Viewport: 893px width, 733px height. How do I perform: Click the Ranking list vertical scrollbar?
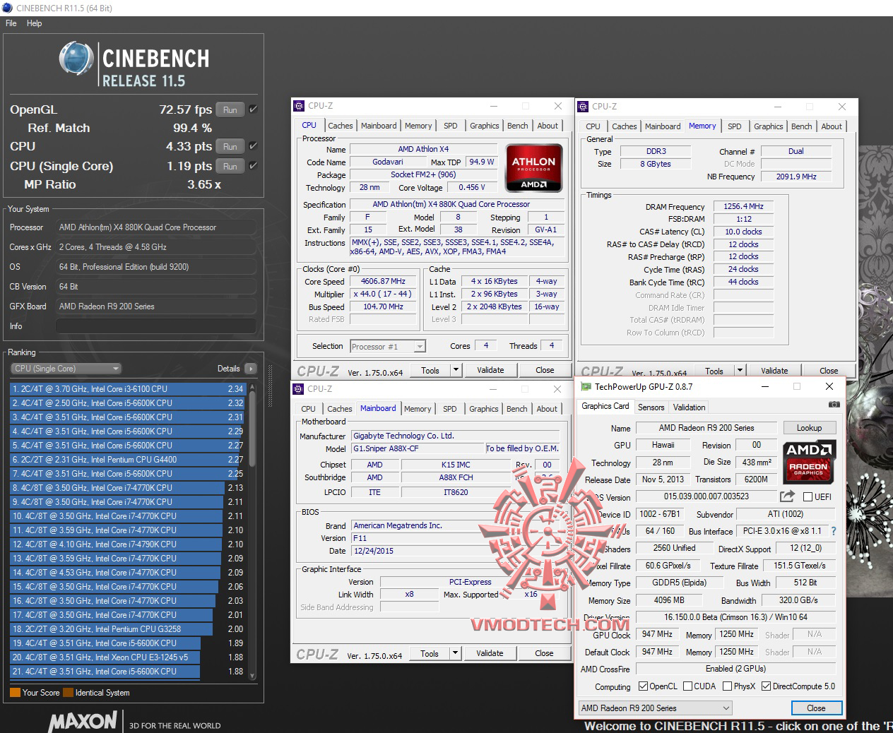click(x=252, y=530)
